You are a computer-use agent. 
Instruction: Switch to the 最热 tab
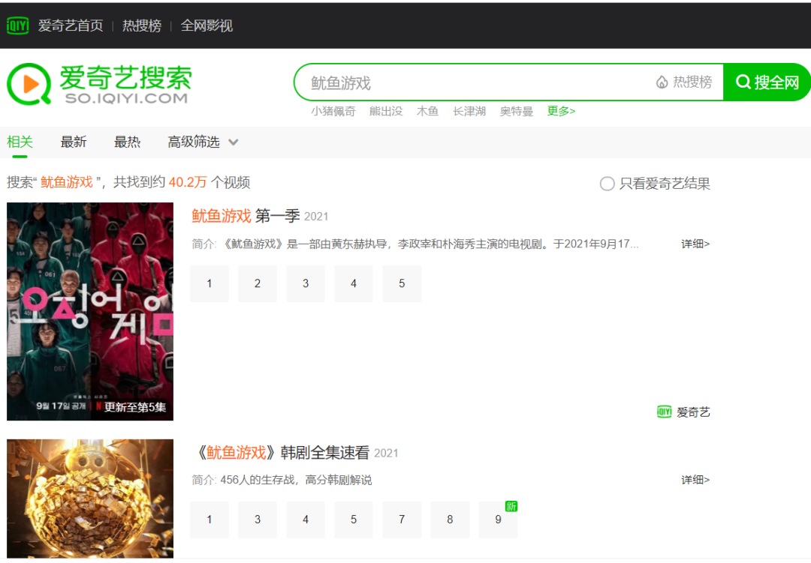coord(127,142)
